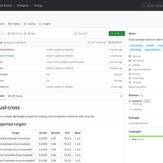Open the Packages heading link
Image resolution: width=163 pixels, height=163 pixels.
click(x=134, y=118)
